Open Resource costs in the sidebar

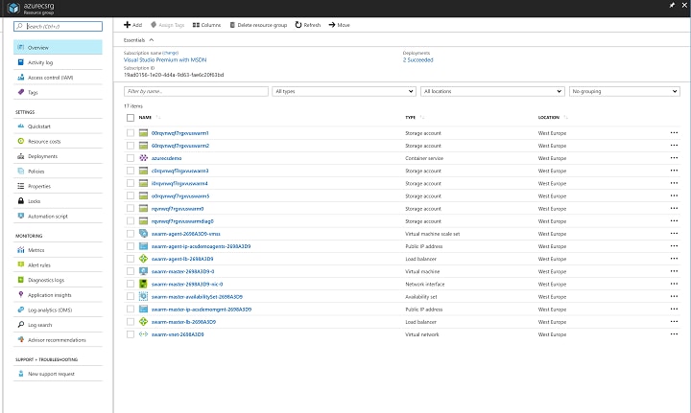[x=58, y=141]
